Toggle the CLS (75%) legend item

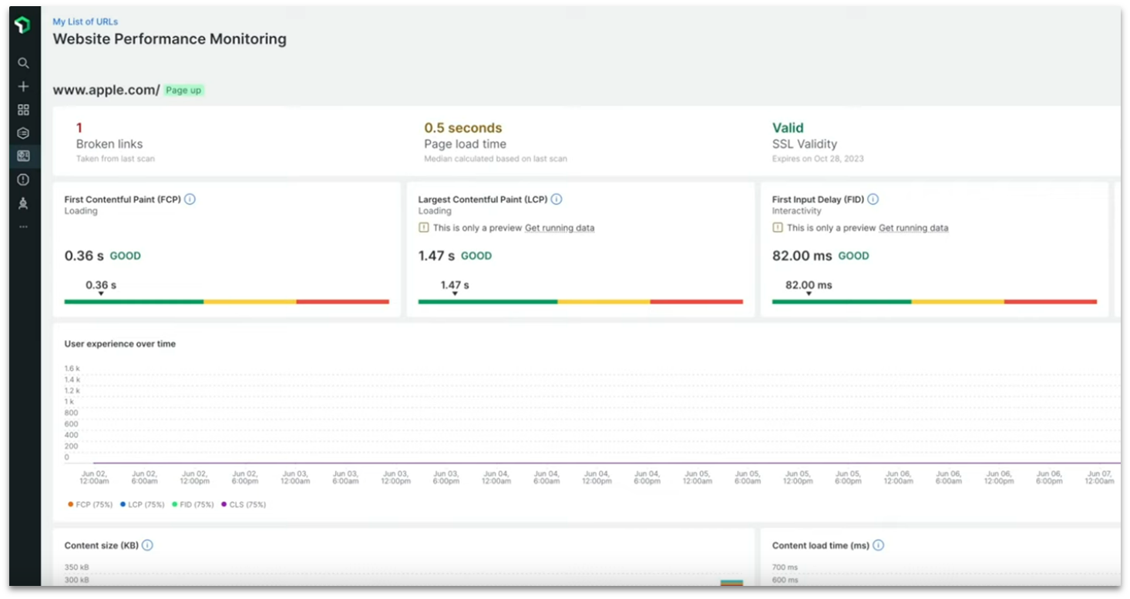click(244, 504)
